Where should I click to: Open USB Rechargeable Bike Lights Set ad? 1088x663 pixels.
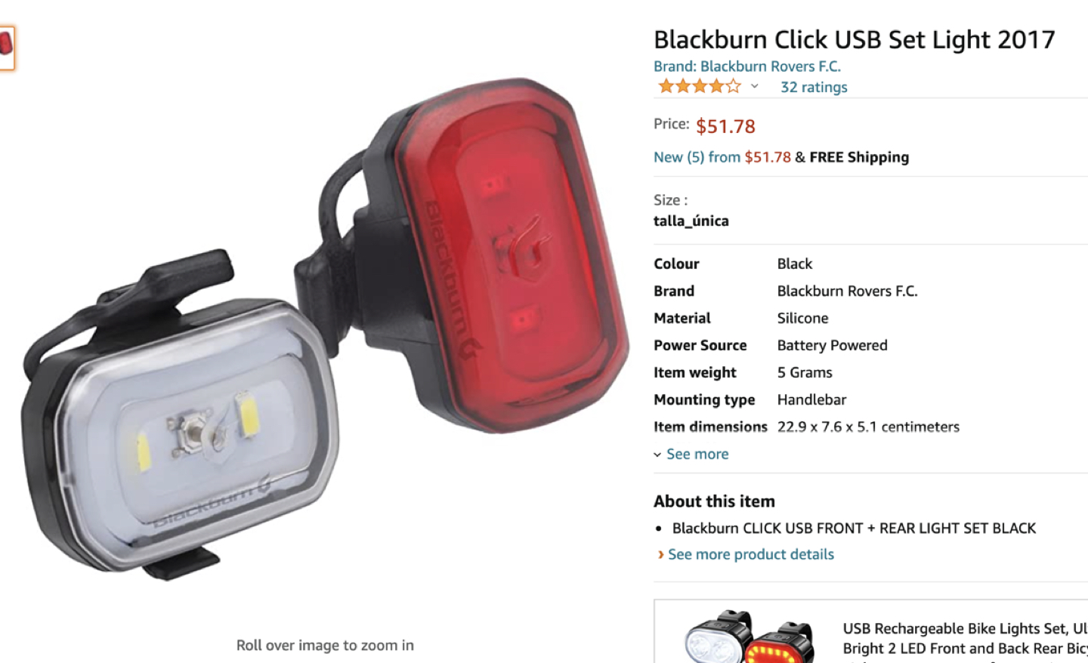coord(965,638)
